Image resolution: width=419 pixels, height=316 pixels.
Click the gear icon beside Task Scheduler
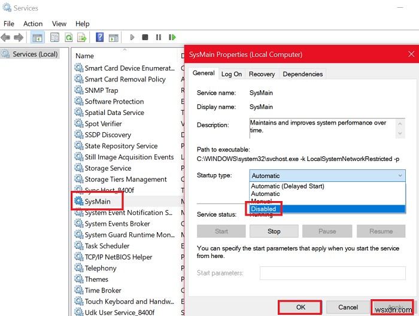tap(79, 245)
